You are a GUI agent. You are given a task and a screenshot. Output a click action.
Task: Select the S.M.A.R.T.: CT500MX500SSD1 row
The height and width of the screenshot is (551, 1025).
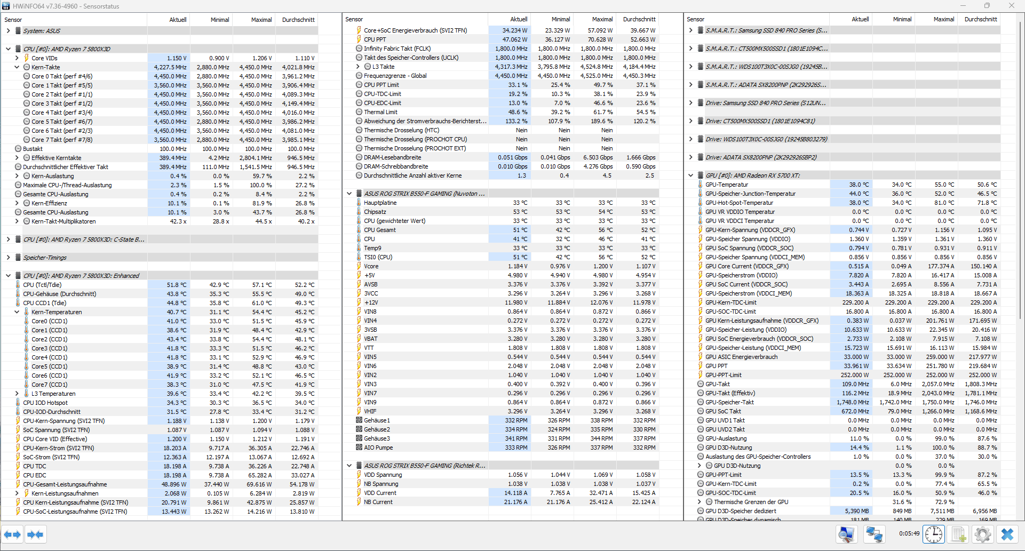(842, 49)
